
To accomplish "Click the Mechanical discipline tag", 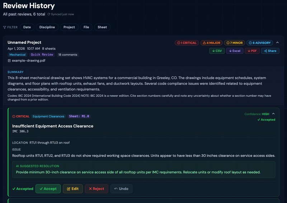I will click(18, 55).
